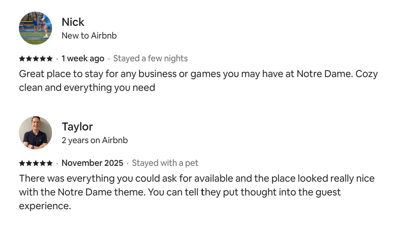Viewport: 403px width, 225px height.
Task: Click the '2 years on Airbnb' label
Action: [95, 140]
